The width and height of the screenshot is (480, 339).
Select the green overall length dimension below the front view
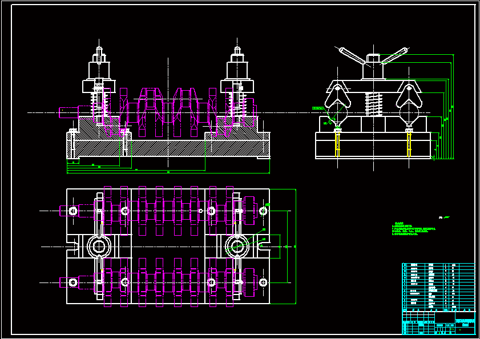[x=168, y=173]
